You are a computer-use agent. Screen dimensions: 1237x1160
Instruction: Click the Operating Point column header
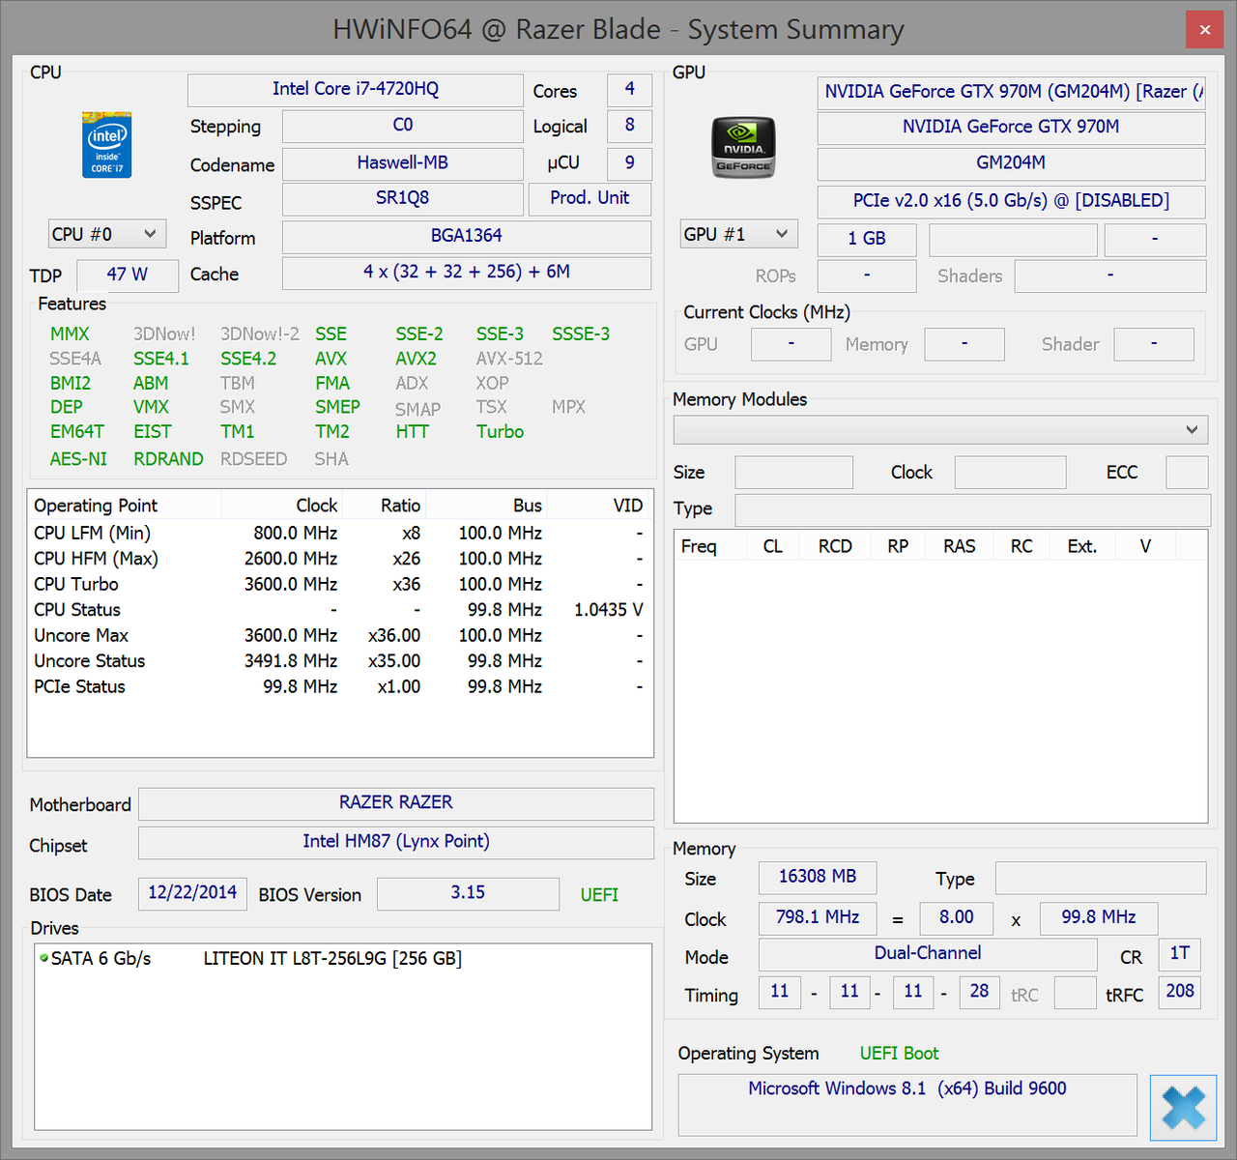pos(125,506)
